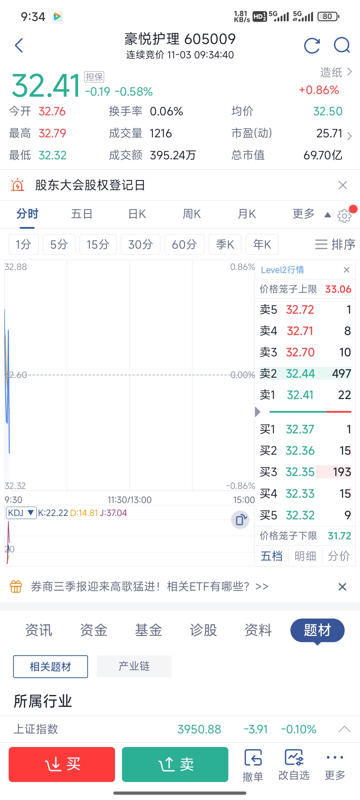Select the 明细 order detail view
The image size is (360, 800).
(305, 556)
